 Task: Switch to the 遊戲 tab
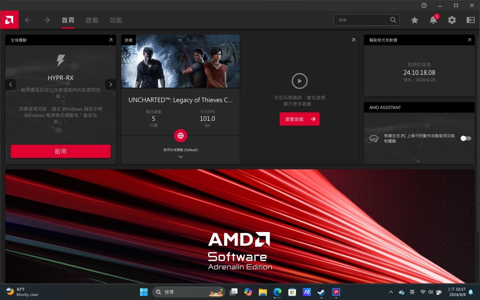pyautogui.click(x=92, y=20)
